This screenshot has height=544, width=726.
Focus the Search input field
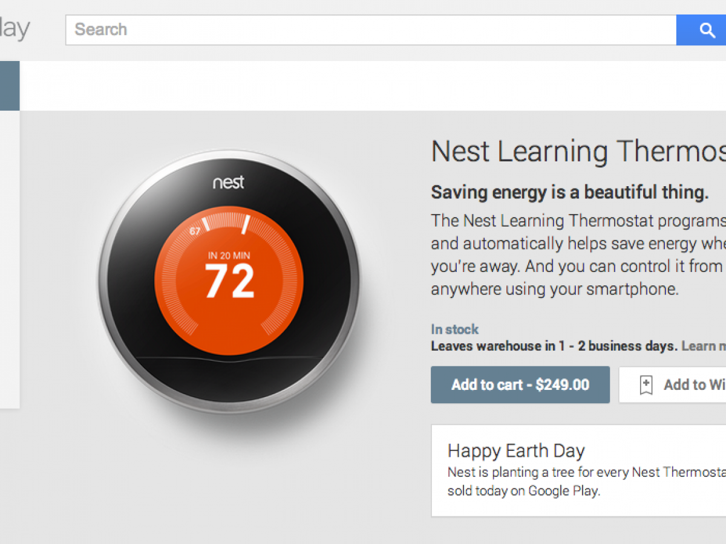[x=370, y=30]
